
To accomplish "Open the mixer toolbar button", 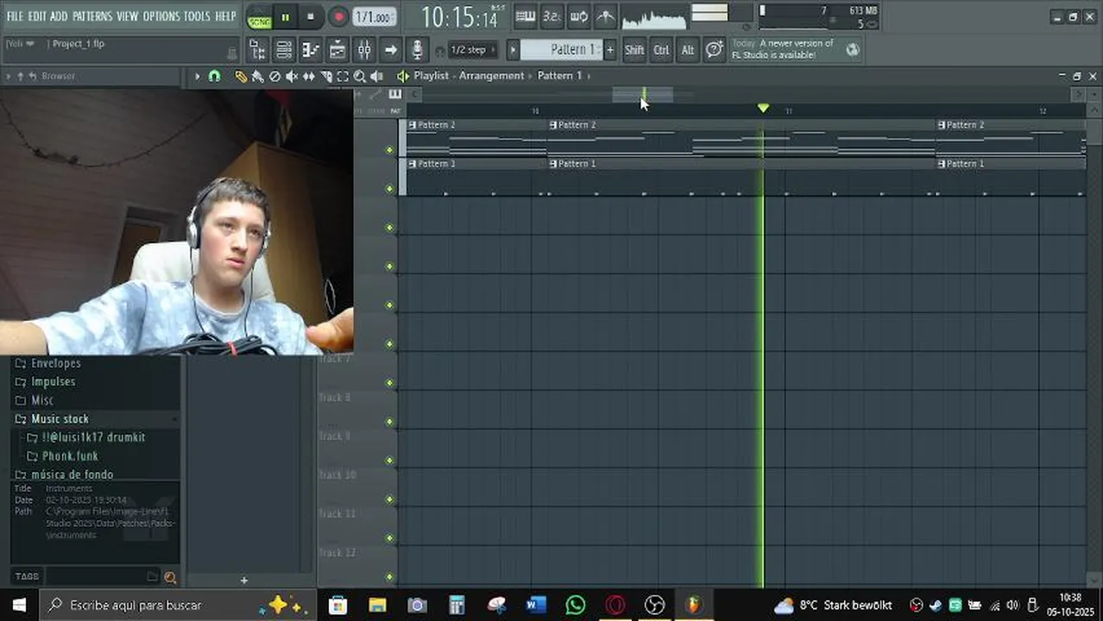I will (364, 50).
